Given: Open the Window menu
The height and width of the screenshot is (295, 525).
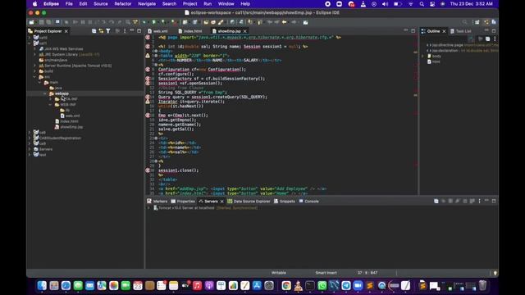Looking at the screenshot, I should click(226, 3).
